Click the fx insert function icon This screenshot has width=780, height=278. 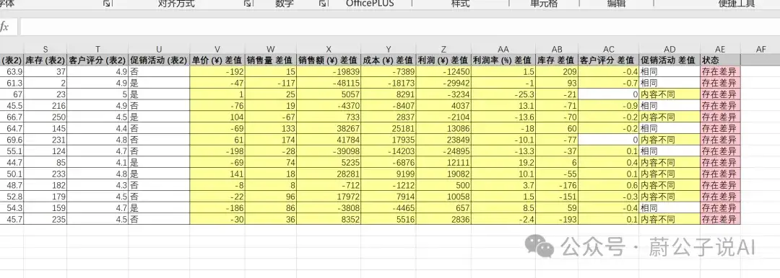click(x=4, y=27)
